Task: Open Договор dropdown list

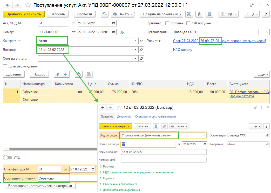Action: click(x=135, y=50)
